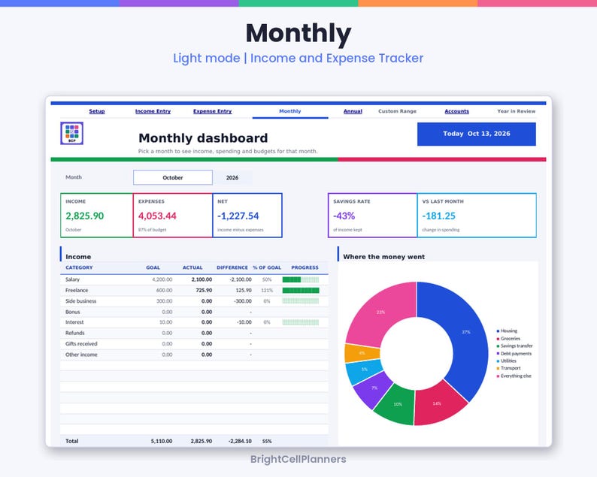The height and width of the screenshot is (477, 597).
Task: Open the Accounts link
Action: coord(456,111)
